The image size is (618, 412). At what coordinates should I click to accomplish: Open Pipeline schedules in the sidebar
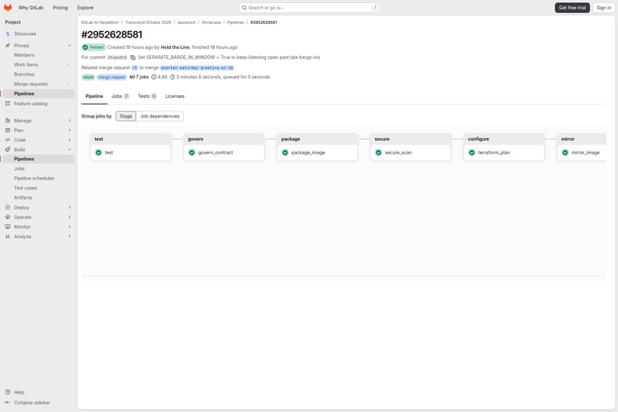pos(38,178)
